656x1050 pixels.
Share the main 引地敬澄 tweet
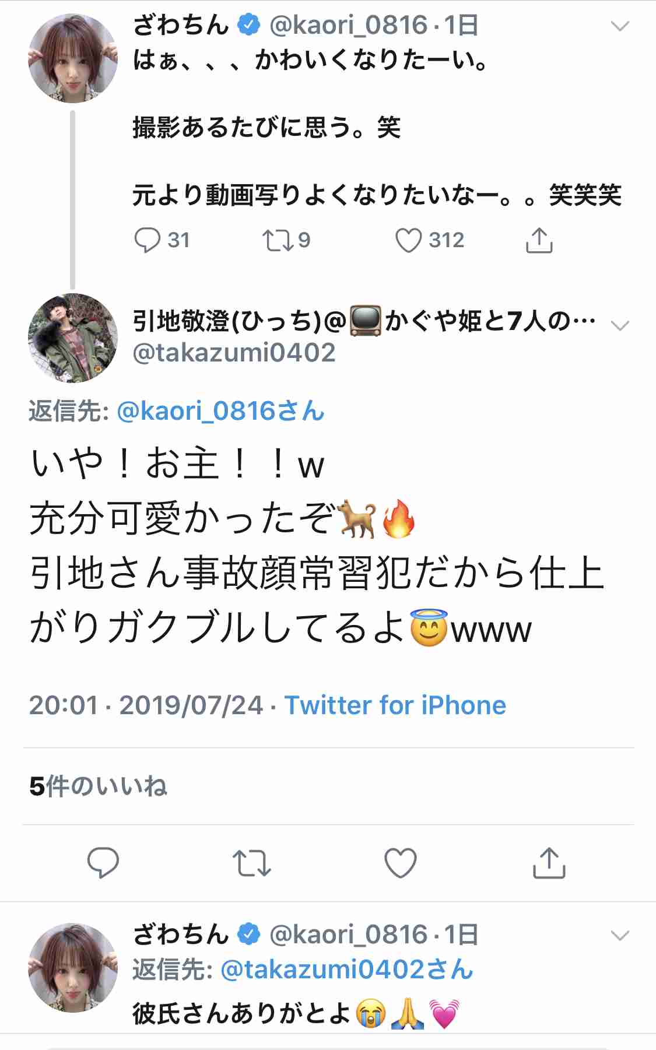point(549,863)
